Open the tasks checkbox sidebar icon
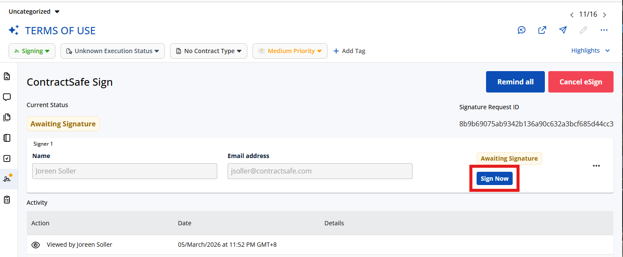This screenshot has width=623, height=257. pos(7,158)
